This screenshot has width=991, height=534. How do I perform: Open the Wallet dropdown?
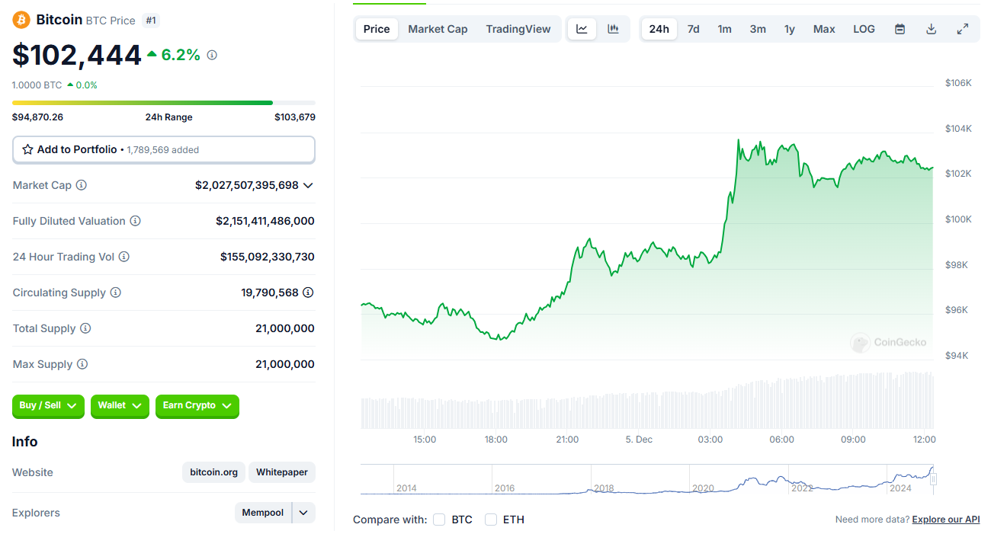click(120, 406)
